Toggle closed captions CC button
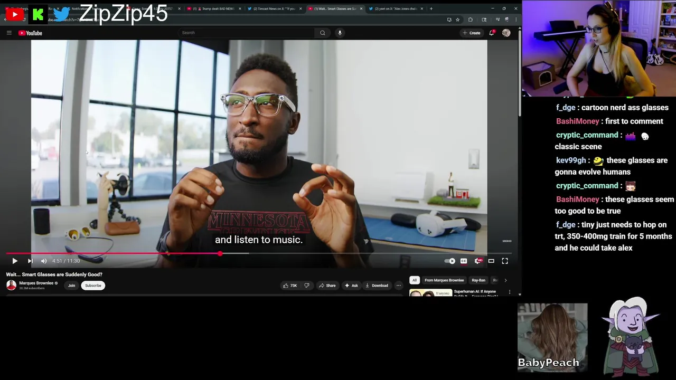This screenshot has height=380, width=676. point(464,261)
